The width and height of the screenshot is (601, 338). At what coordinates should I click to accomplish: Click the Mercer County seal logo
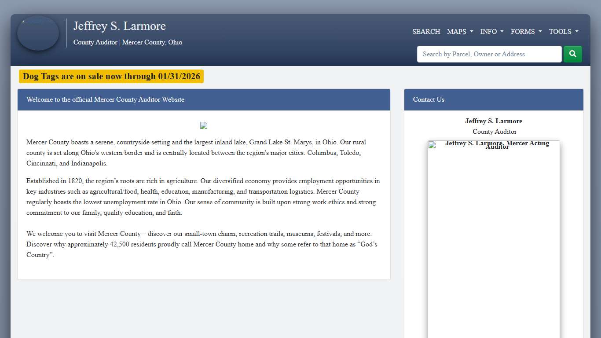coord(38,33)
